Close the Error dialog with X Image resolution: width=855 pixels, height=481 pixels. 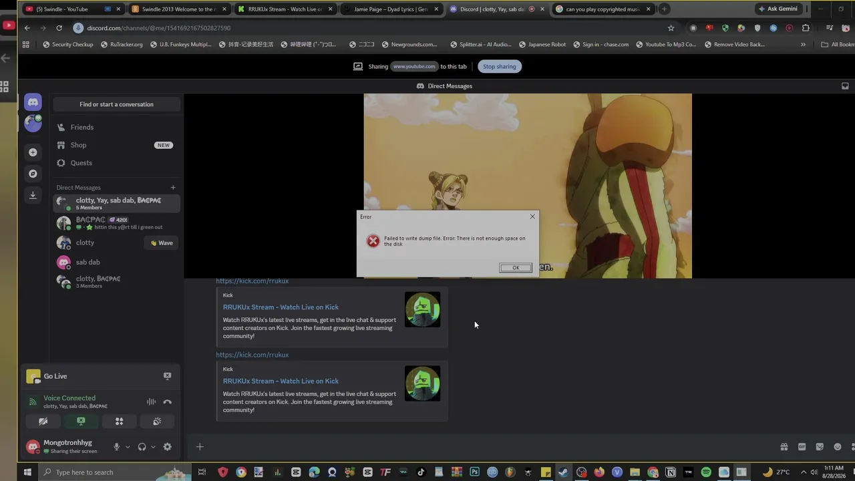pos(532,216)
